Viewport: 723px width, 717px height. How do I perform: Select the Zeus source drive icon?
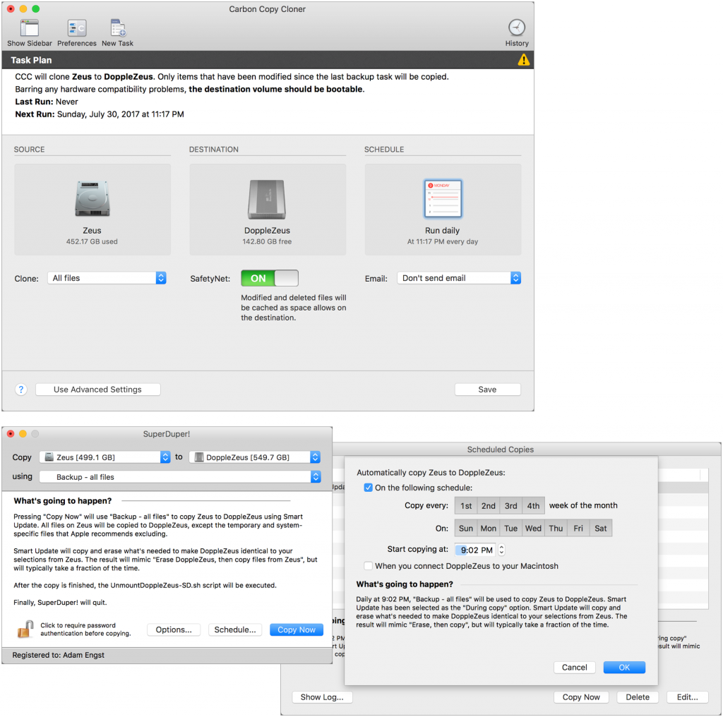[x=92, y=198]
